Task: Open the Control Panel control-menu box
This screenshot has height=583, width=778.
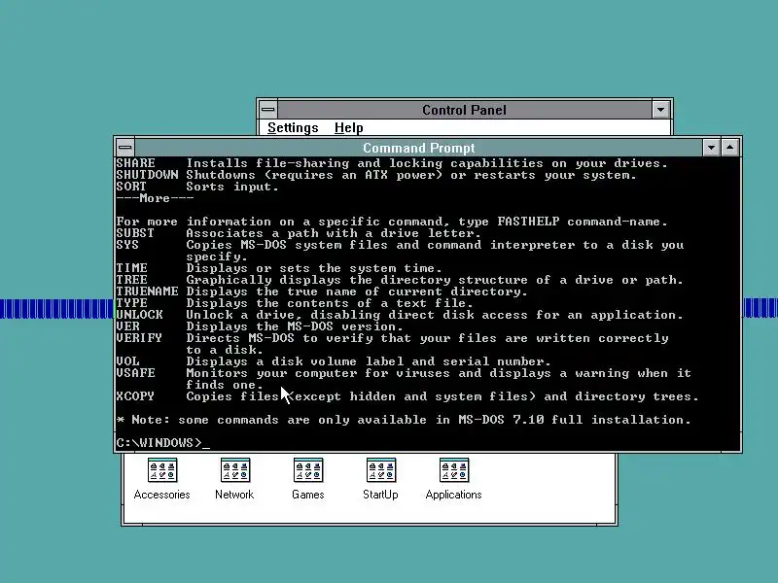Action: pos(268,110)
